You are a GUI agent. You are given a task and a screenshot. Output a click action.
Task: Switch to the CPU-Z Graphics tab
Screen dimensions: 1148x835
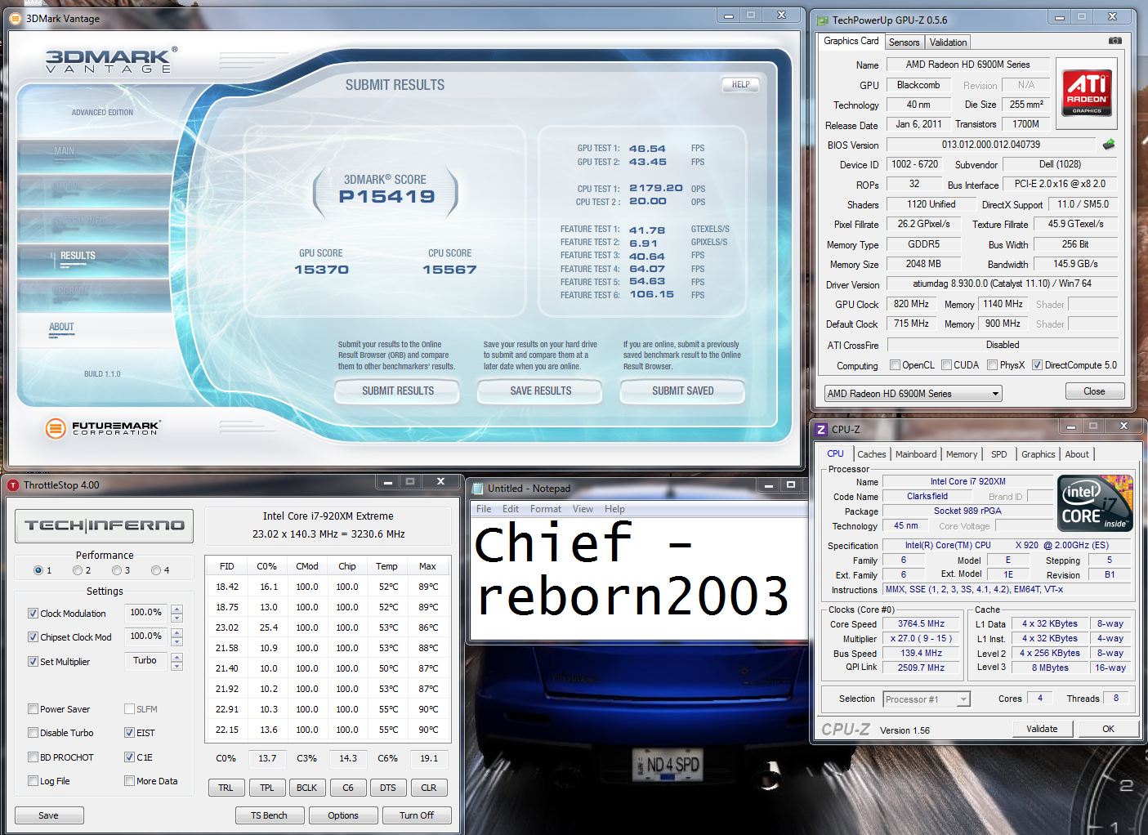1038,454
